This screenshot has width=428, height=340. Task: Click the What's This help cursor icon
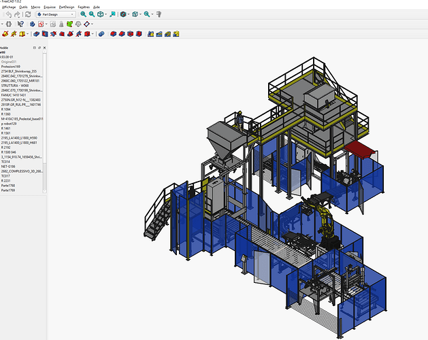tap(20, 24)
